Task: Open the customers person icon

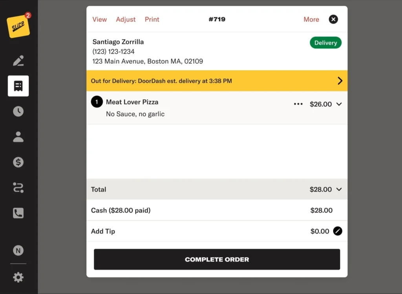Action: pos(18,137)
